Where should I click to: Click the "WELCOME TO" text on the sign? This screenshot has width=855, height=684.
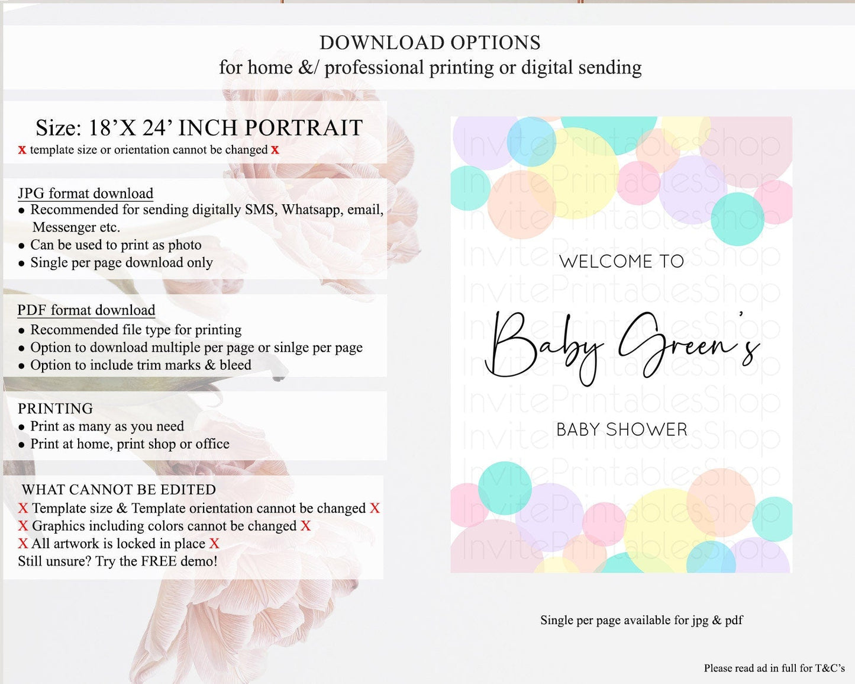tap(621, 261)
